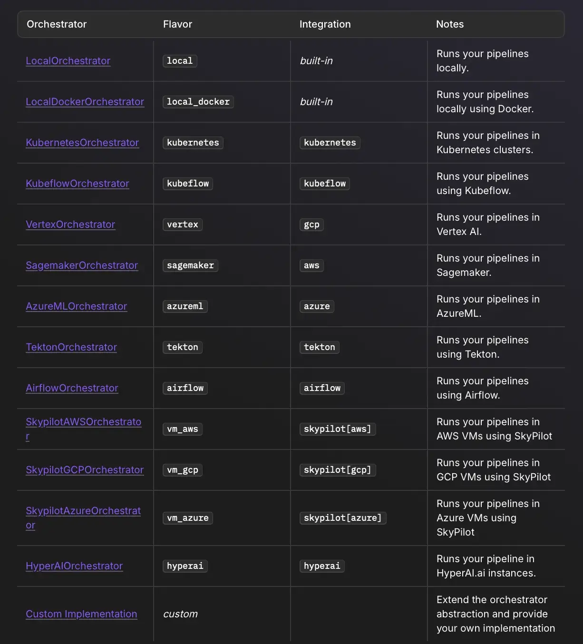Follow the KubernetesOrchestrator link
The image size is (583, 644).
coord(82,143)
